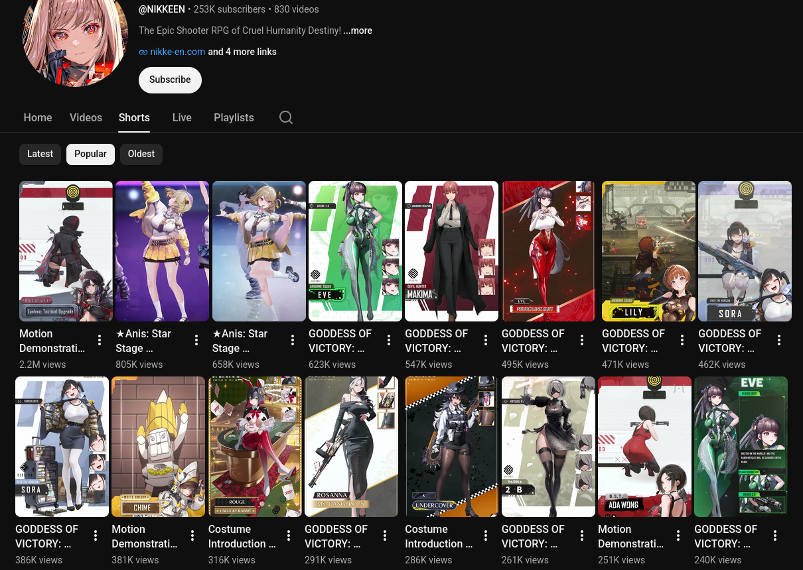Play the EVE Neurolink Suit red thumbnail

click(x=548, y=251)
